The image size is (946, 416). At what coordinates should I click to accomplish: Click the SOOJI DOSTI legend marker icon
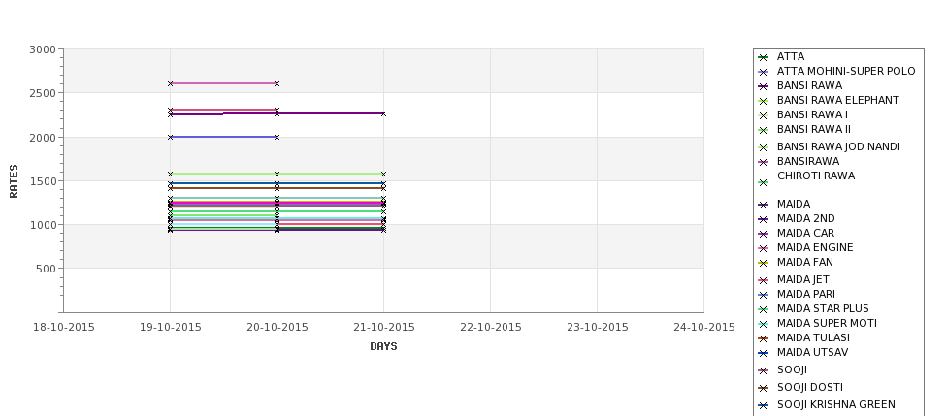point(764,388)
